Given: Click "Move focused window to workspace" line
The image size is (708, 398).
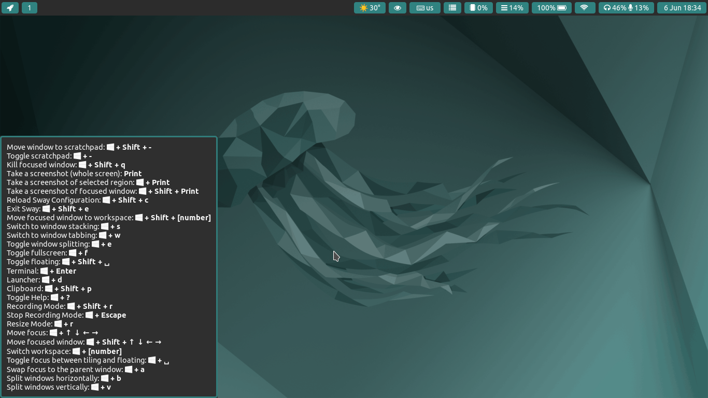Looking at the screenshot, I should (109, 218).
